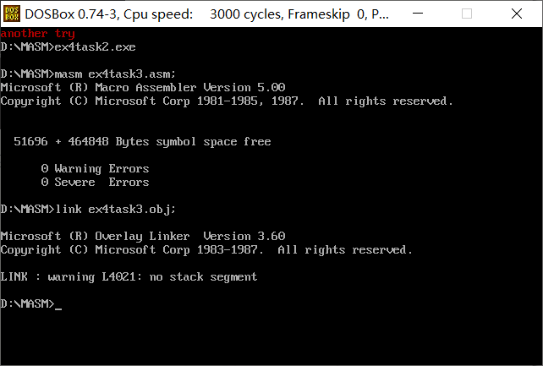Screen dimensions: 543x366
Task: Click the '0 Warning Errors' line
Action: click(x=95, y=168)
